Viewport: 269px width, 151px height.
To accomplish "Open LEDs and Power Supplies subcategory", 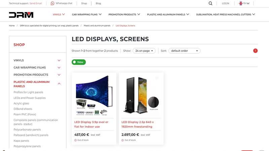I will point(30,98).
